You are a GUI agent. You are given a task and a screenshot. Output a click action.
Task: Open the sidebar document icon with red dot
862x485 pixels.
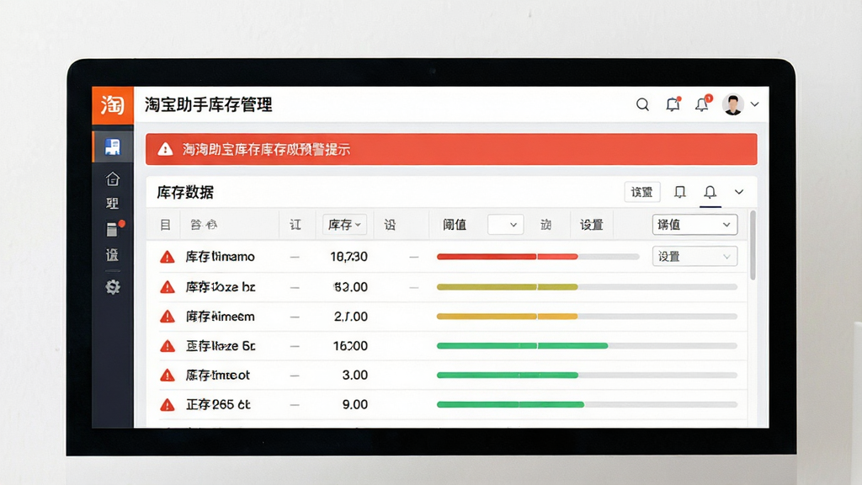114,229
